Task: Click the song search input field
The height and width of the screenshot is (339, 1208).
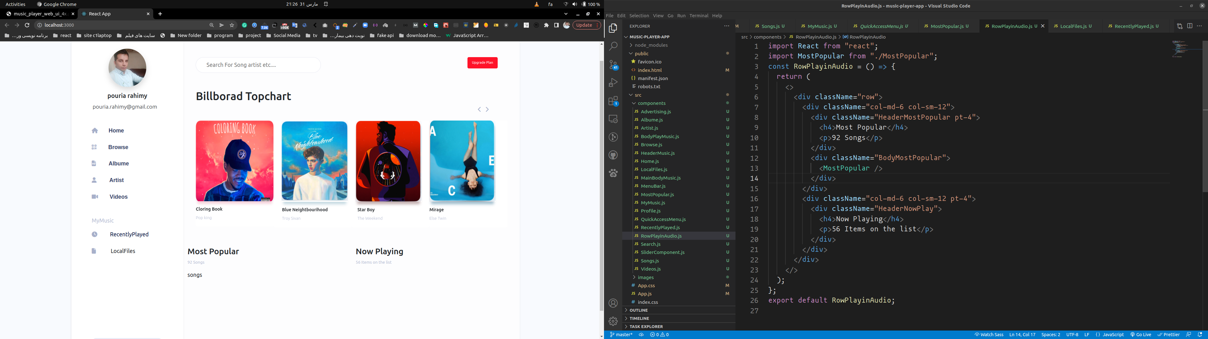Action: tap(258, 65)
